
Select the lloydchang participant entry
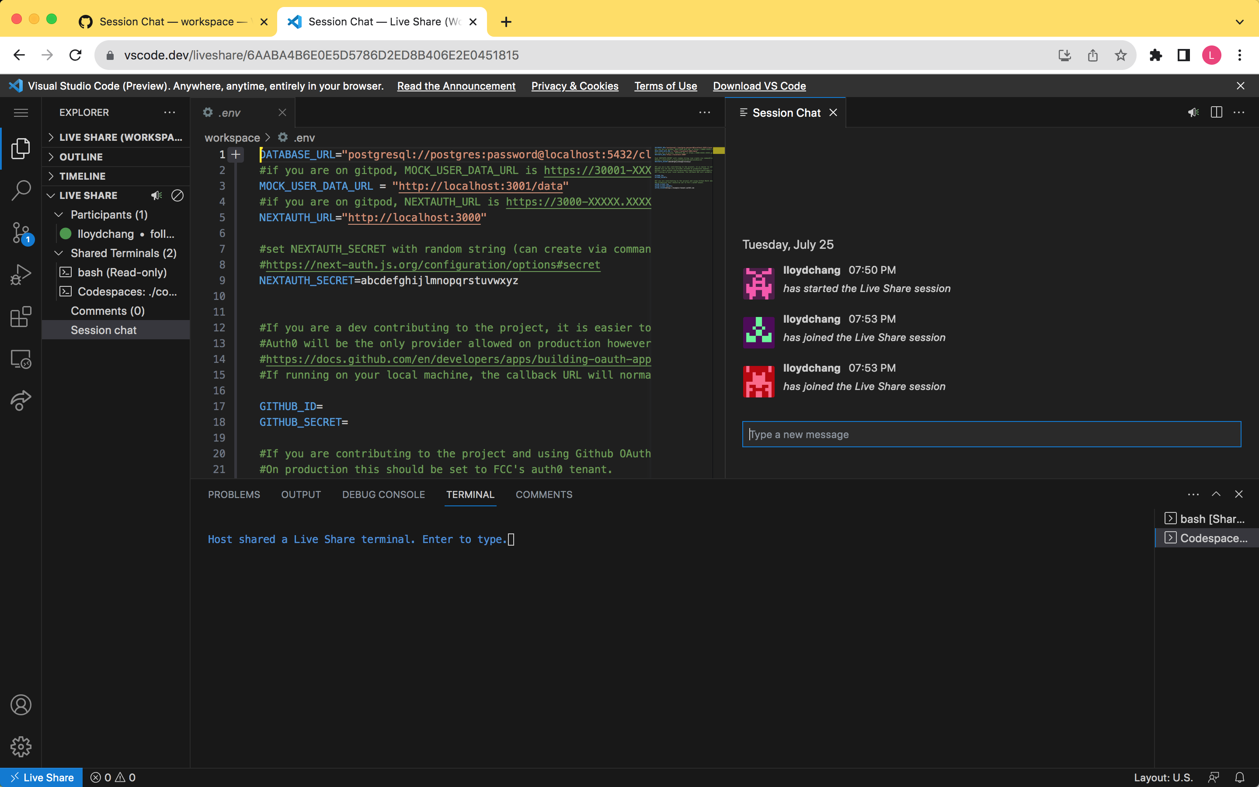tap(115, 234)
